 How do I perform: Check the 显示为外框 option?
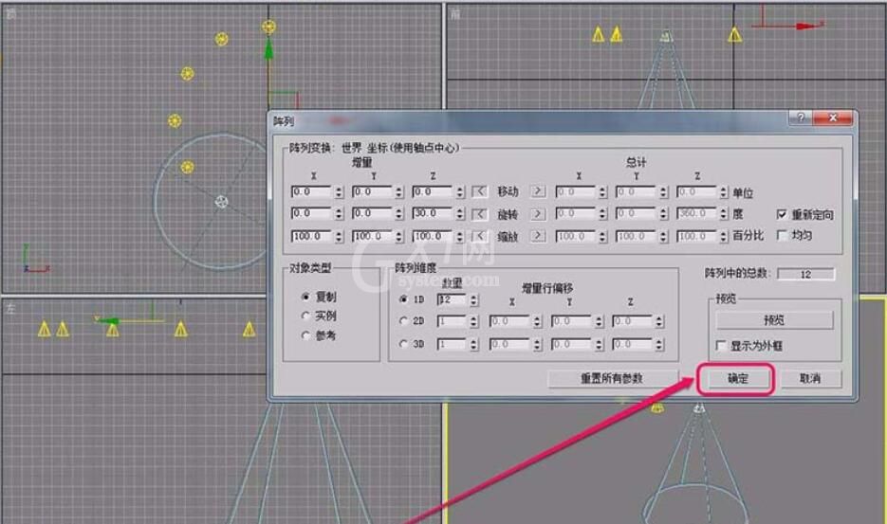[x=721, y=345]
